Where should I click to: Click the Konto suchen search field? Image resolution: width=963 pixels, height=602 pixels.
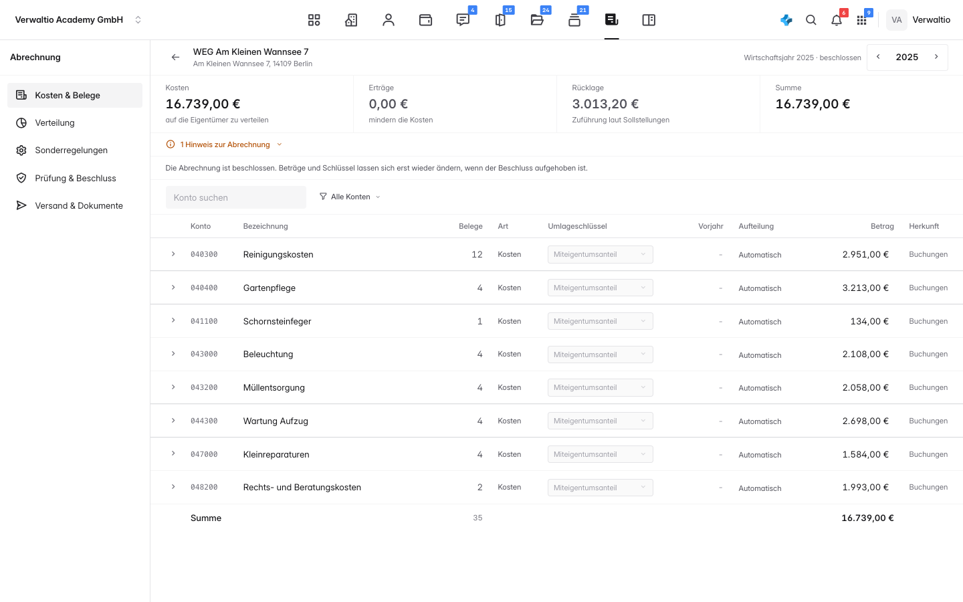pos(236,197)
